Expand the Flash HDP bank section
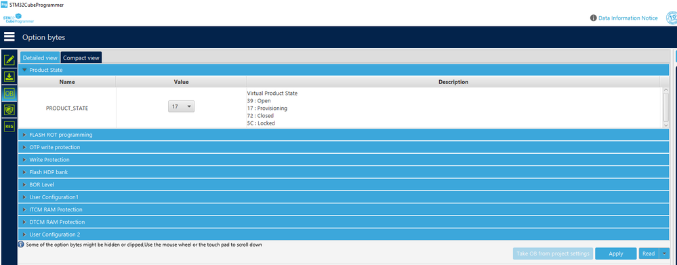 click(x=344, y=171)
